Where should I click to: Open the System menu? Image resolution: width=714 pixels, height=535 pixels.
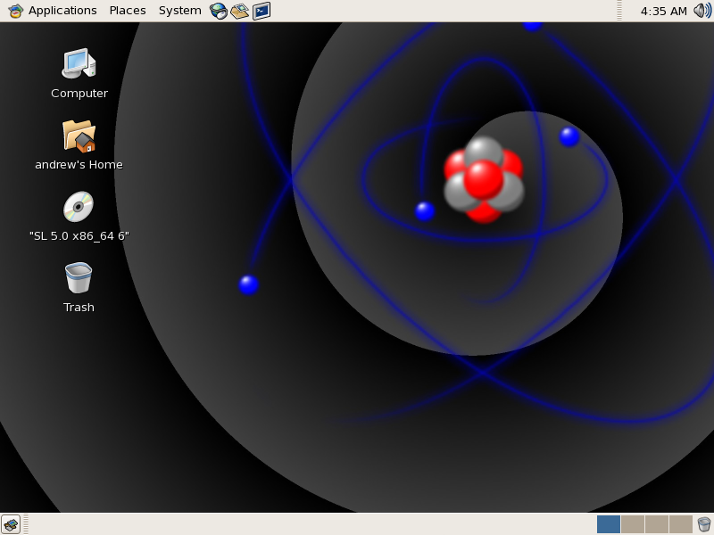(179, 11)
